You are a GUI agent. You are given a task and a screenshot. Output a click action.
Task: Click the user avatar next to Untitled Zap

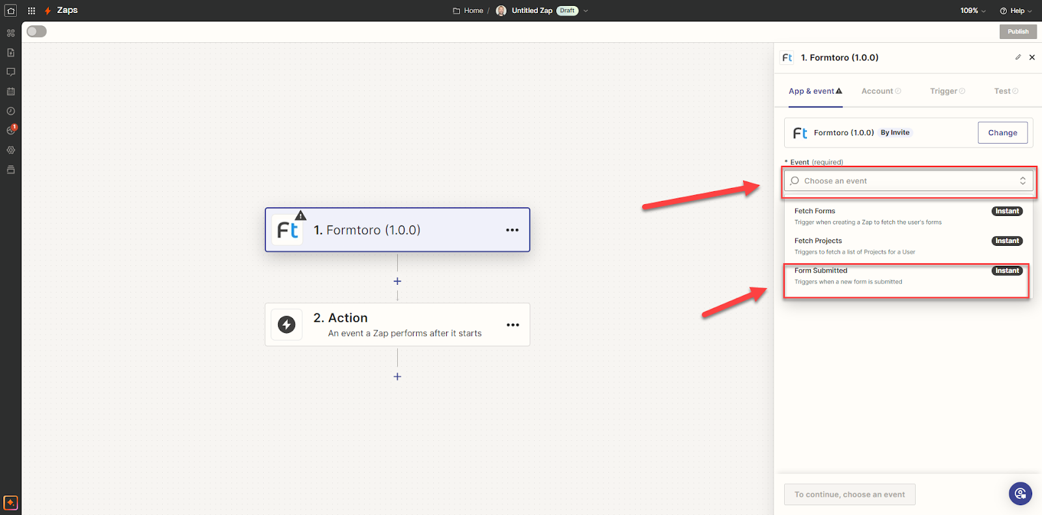(x=501, y=10)
